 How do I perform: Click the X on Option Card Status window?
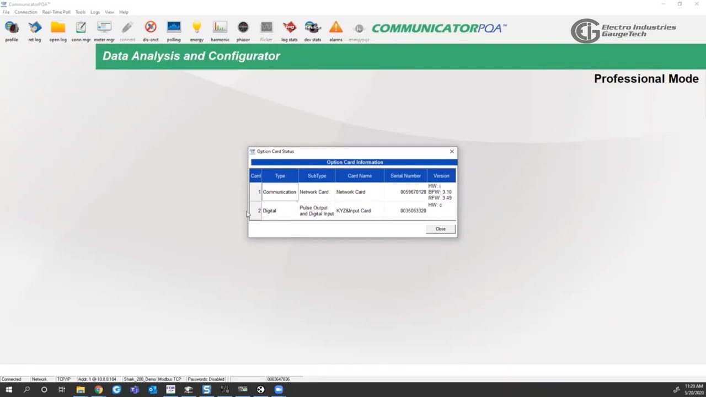[452, 151]
